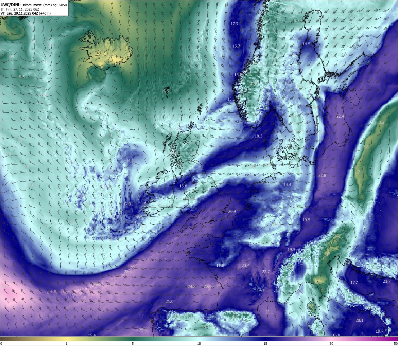Image resolution: width=398 pixels, height=346 pixels.
Task: Click the title line 'UWC/DINI: Úrkomumætti (mm) og uv850.'
Action: (x=34, y=5)
